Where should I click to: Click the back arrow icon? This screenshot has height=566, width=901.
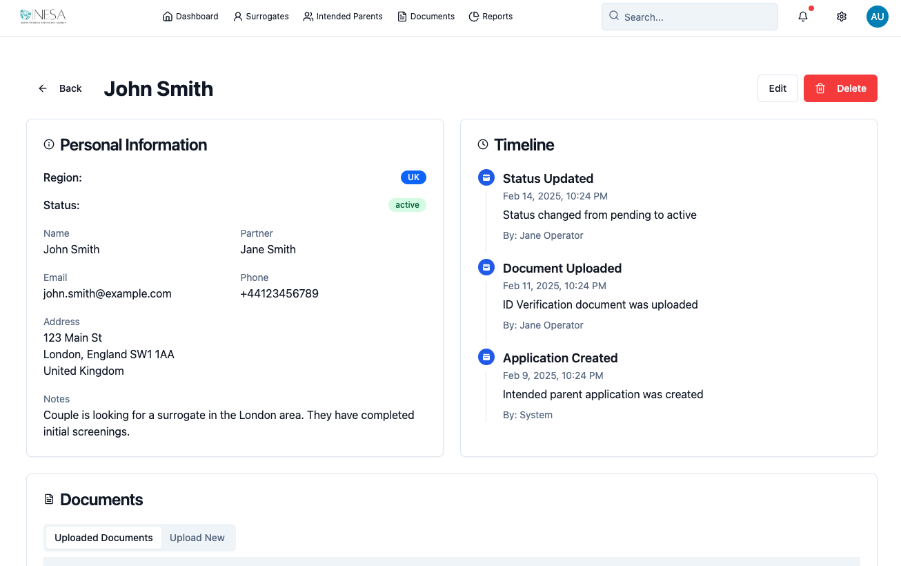pyautogui.click(x=43, y=88)
